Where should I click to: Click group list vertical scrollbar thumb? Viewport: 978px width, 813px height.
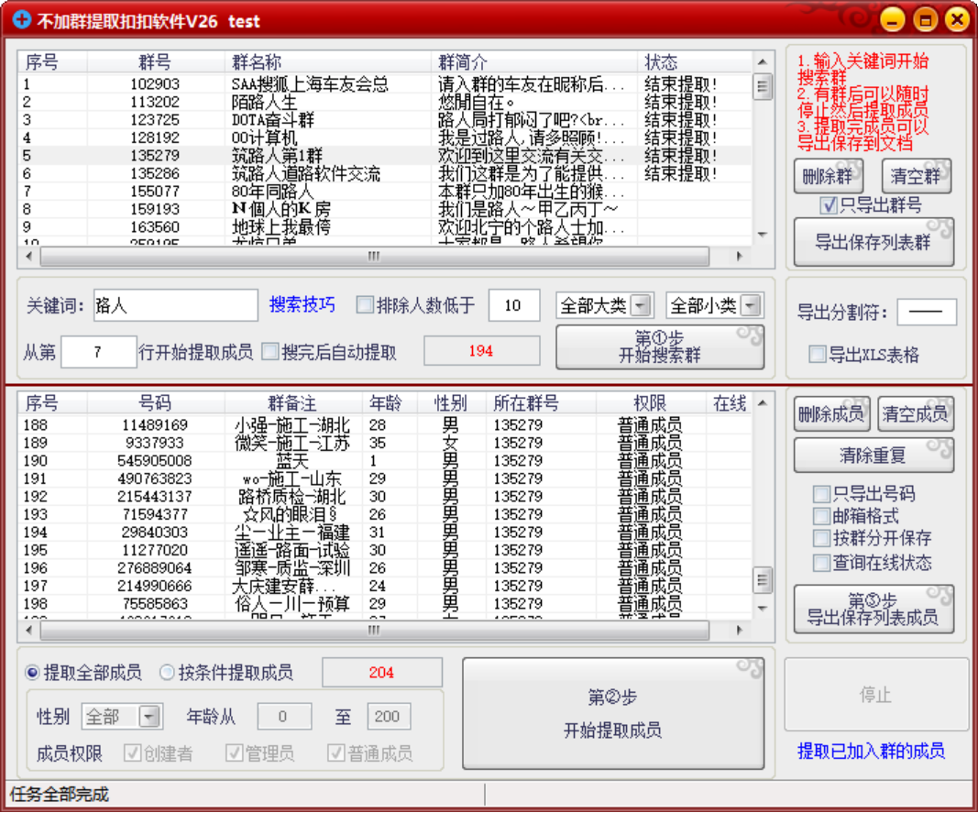(763, 86)
